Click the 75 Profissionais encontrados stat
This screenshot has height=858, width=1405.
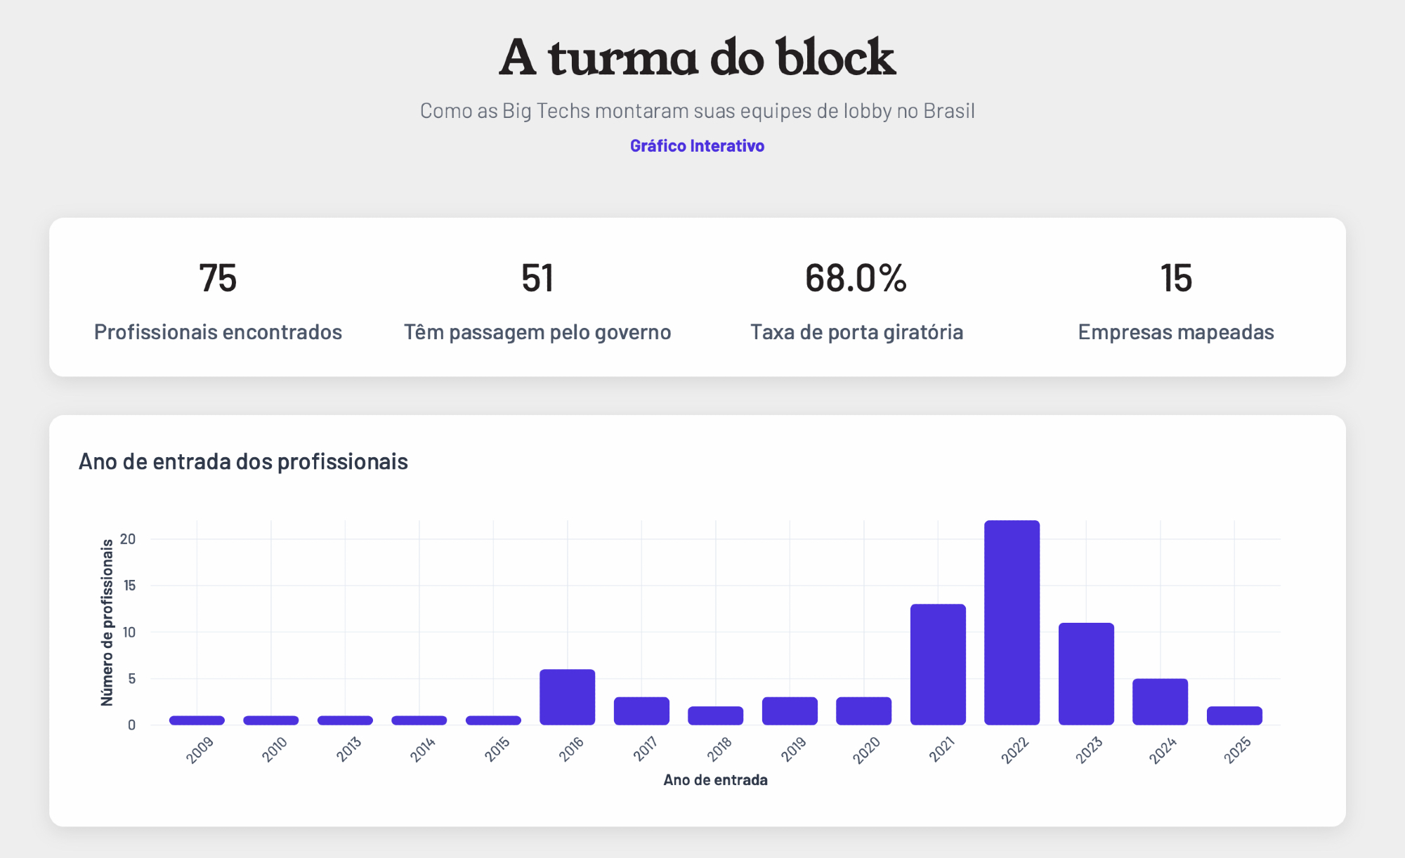pyautogui.click(x=218, y=298)
